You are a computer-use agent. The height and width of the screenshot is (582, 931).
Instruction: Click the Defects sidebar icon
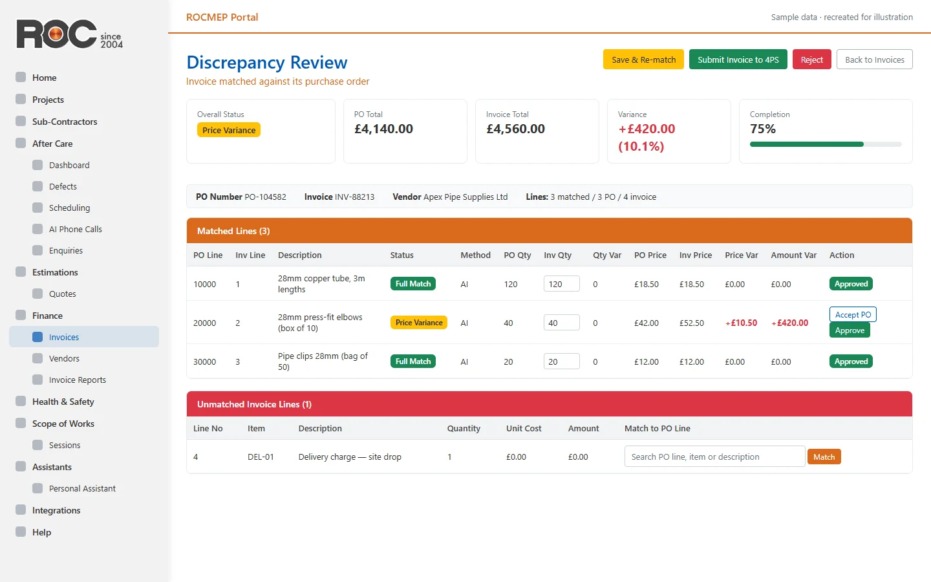(37, 186)
